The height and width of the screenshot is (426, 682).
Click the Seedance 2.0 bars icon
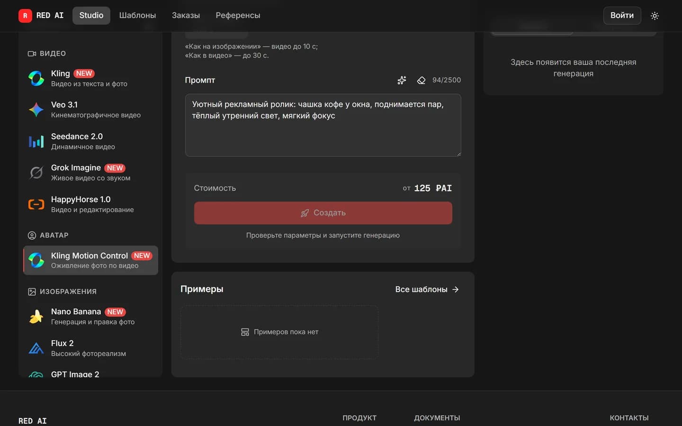[36, 141]
